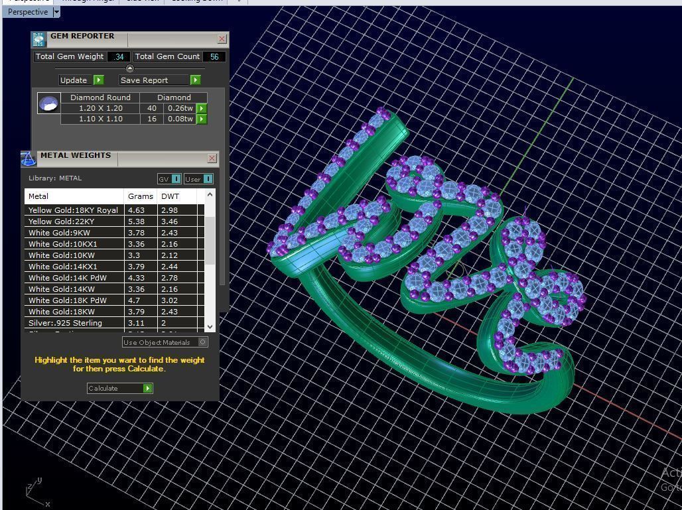Close the Gem Reporter panel
This screenshot has width=682, height=510.
222,38
